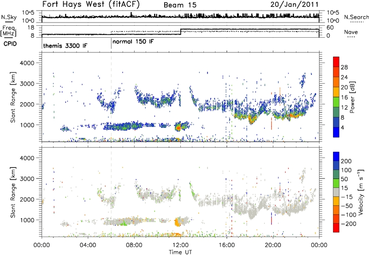Click the "24" tick on Power colorbar
The width and height of the screenshot is (369, 255).
click(x=344, y=77)
